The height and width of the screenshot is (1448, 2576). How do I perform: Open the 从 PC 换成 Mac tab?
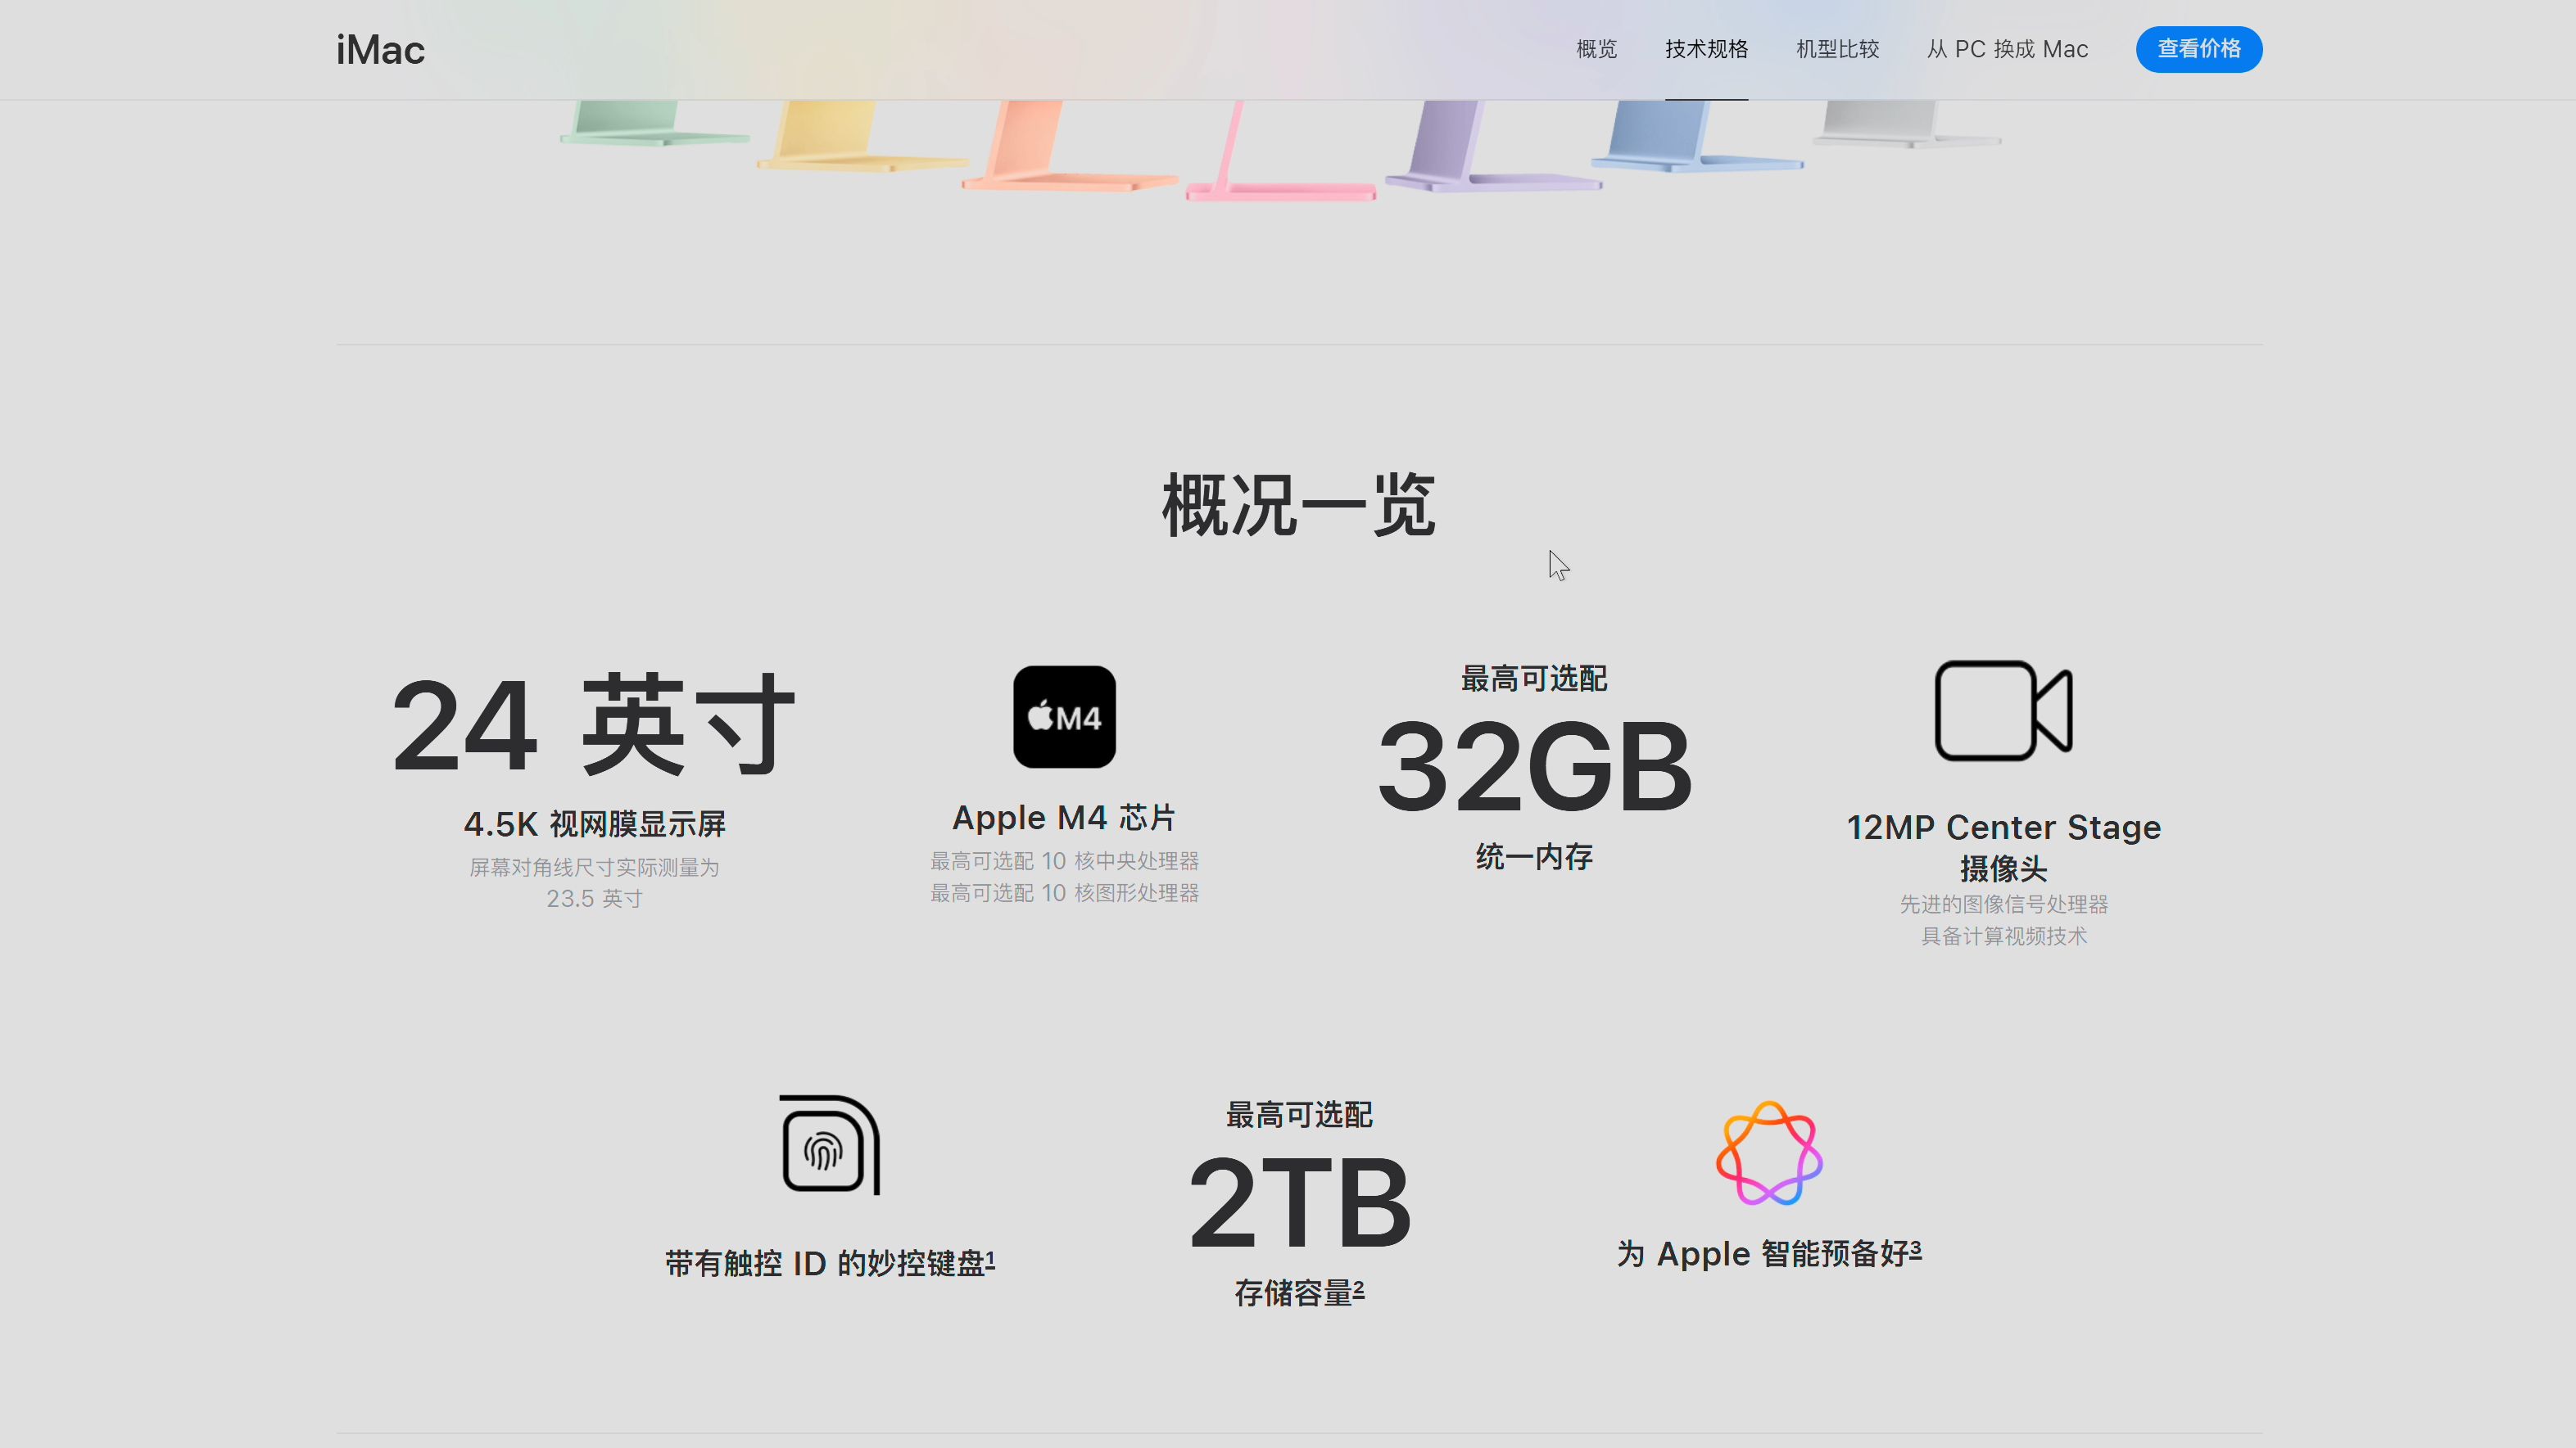[2007, 49]
